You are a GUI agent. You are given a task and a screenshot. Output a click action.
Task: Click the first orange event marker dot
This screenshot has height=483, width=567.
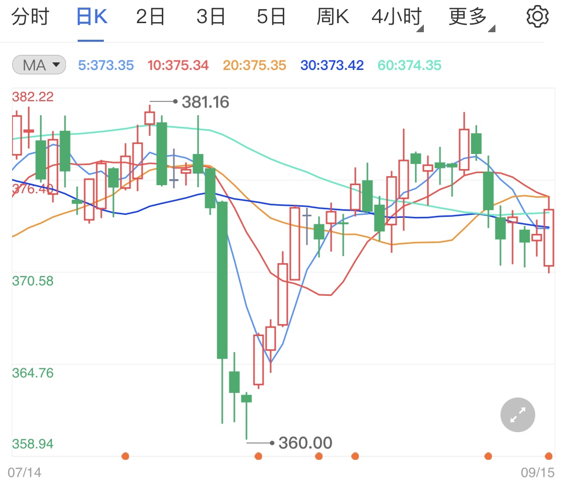[x=125, y=456]
